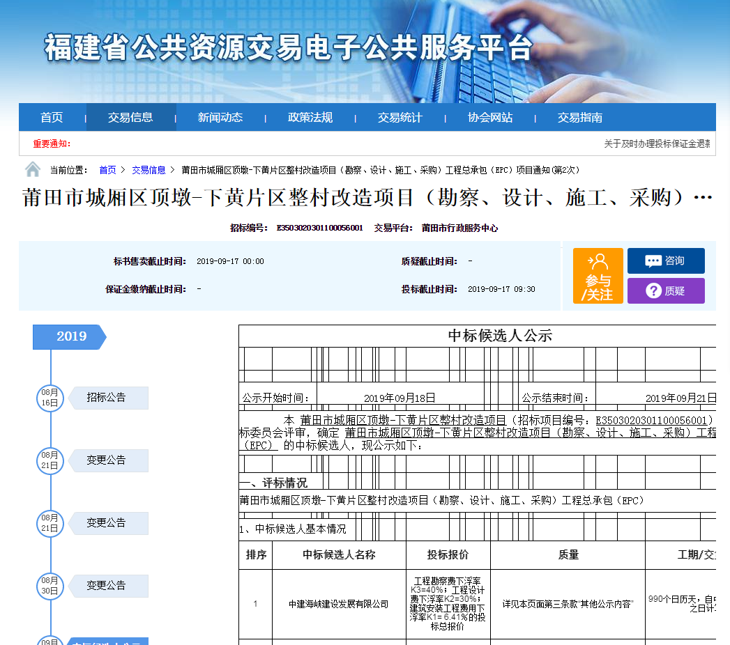Select 政策法规 in the navigation bar
Image resolution: width=730 pixels, height=645 pixels.
click(310, 117)
